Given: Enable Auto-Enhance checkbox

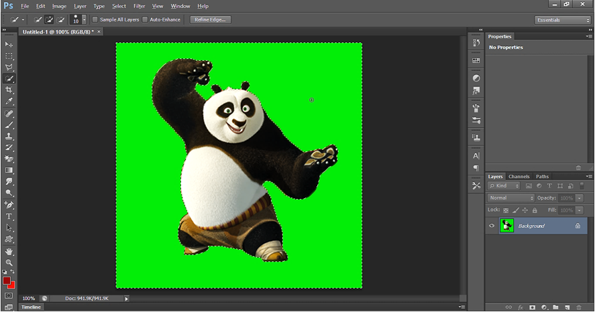Looking at the screenshot, I should pos(145,19).
